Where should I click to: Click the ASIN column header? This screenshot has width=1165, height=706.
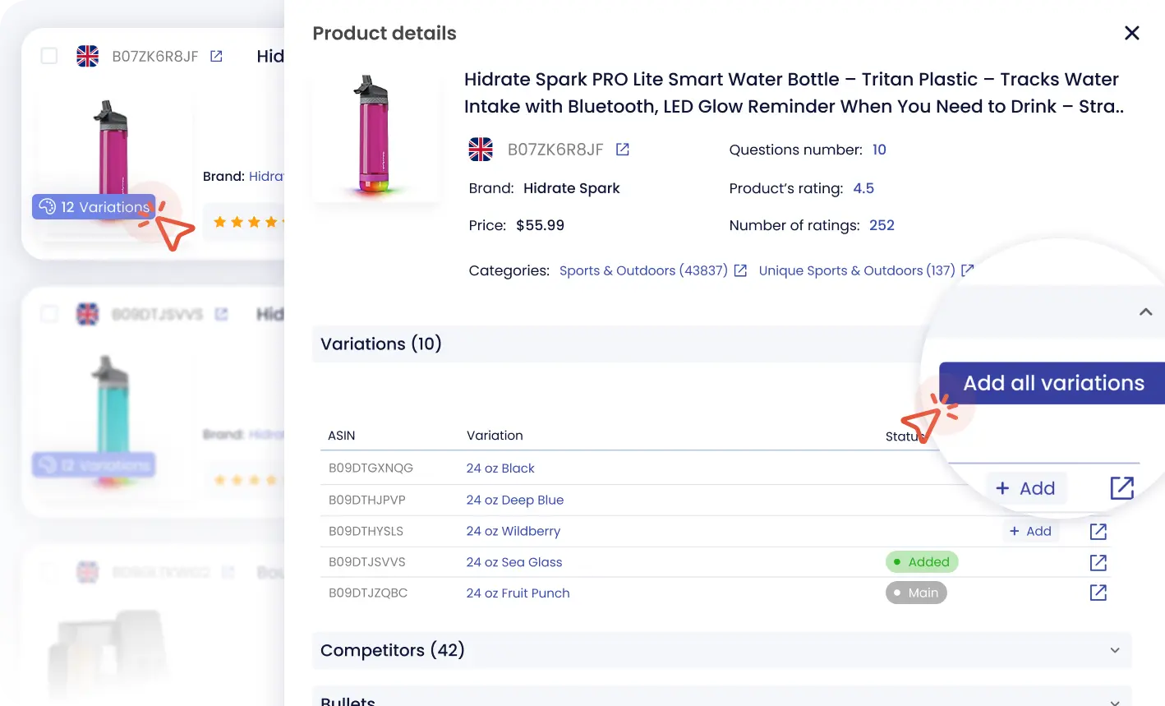pos(341,436)
